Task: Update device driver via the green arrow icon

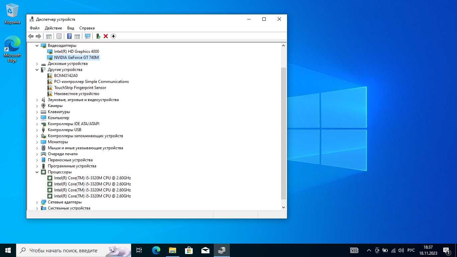Action: (98, 36)
